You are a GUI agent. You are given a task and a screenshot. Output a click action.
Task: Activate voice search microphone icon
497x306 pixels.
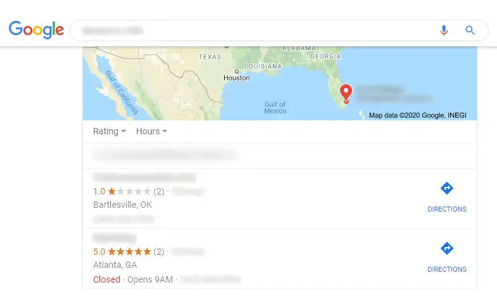(444, 30)
